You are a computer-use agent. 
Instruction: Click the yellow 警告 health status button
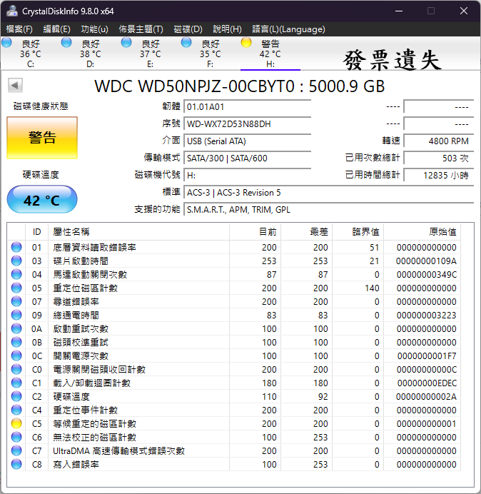point(42,138)
